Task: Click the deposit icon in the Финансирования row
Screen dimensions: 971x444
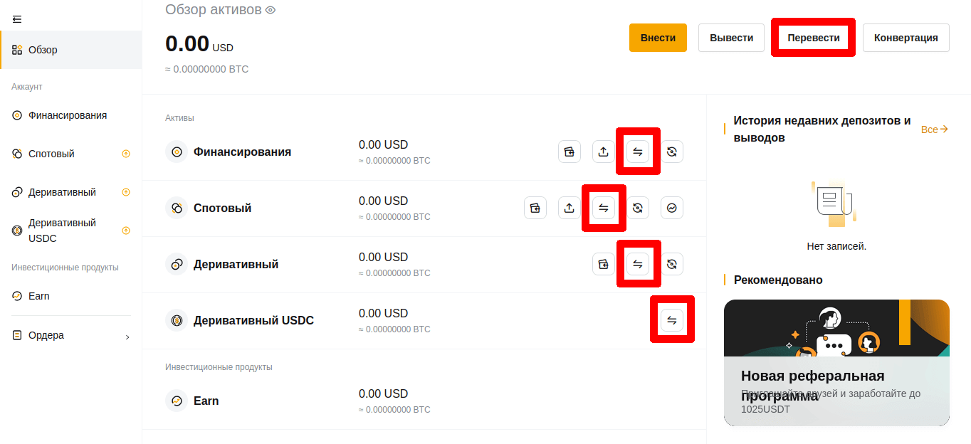Action: tap(569, 152)
